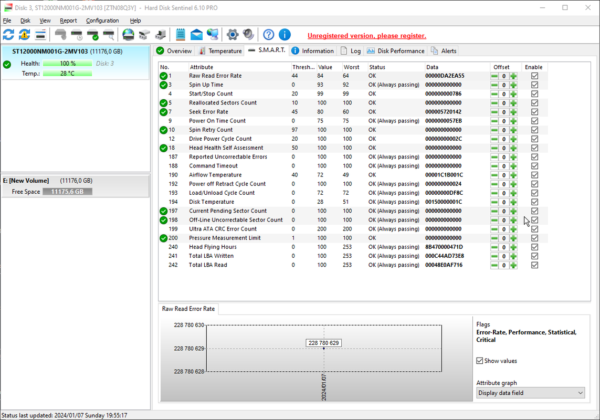The width and height of the screenshot is (600, 420).
Task: Toggle Enable checkbox for Raw Read Error Rate
Action: coord(534,76)
